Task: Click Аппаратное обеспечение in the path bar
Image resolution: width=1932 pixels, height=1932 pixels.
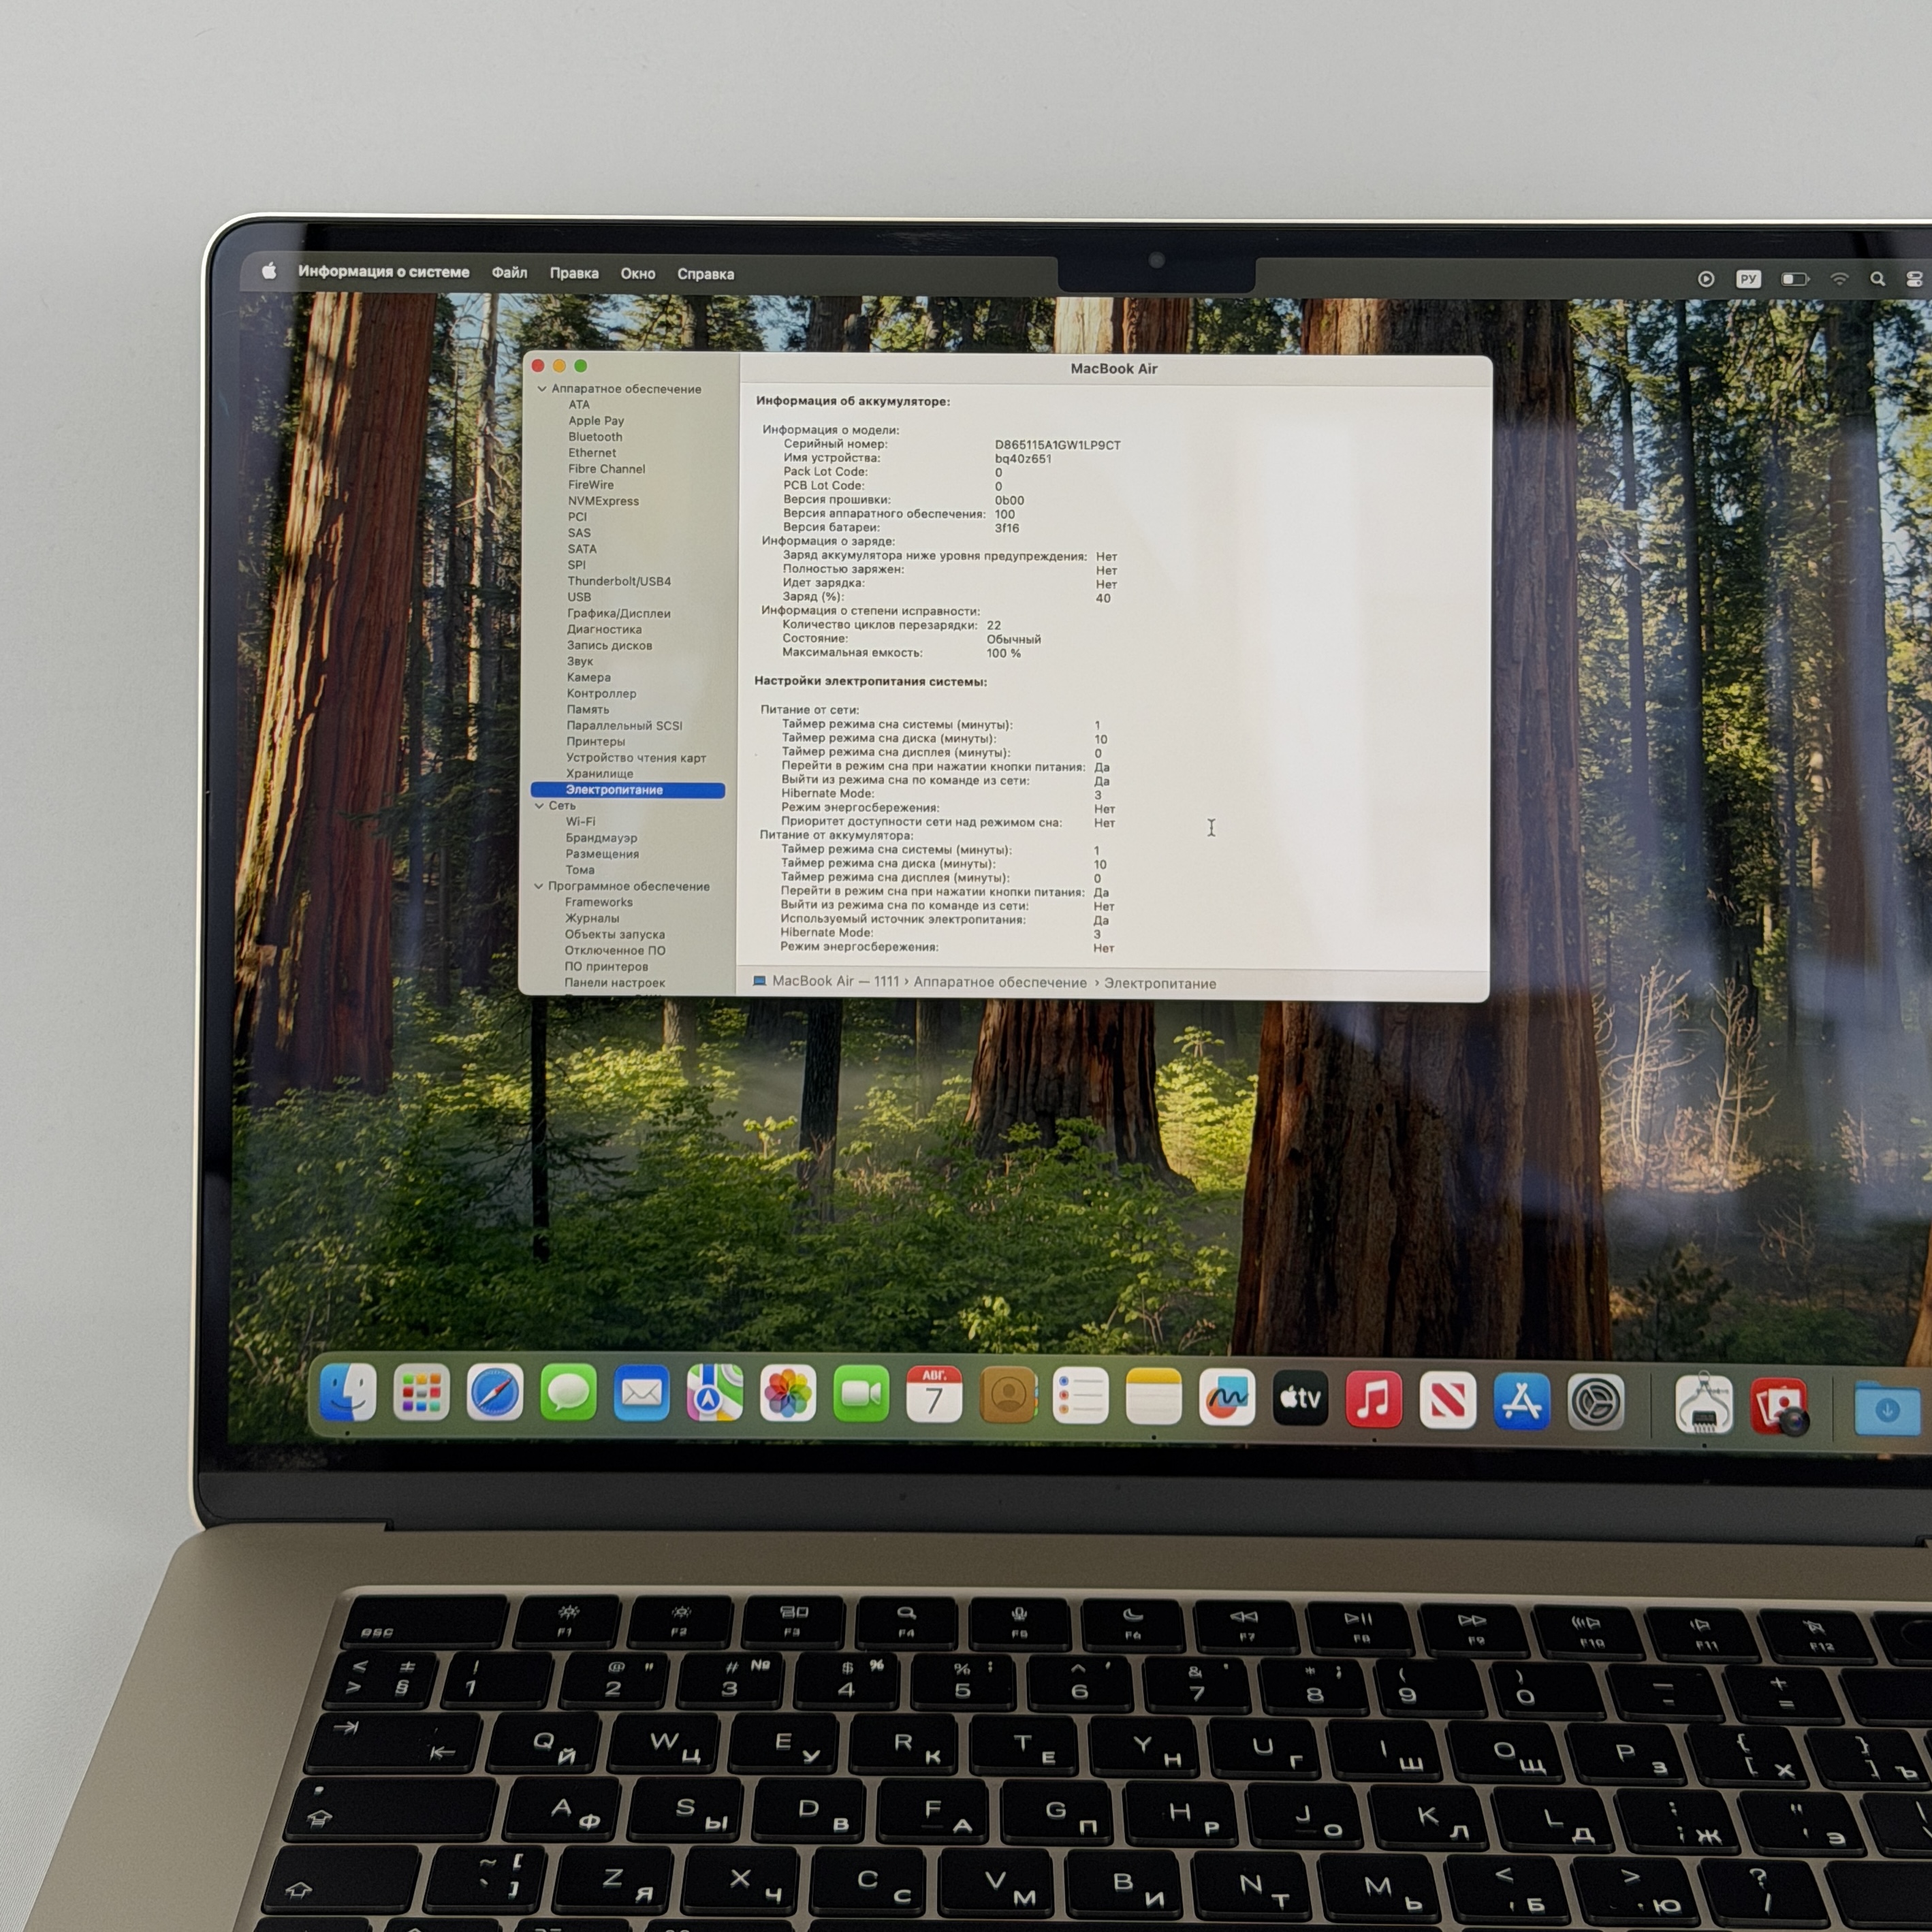Action: 1000,982
